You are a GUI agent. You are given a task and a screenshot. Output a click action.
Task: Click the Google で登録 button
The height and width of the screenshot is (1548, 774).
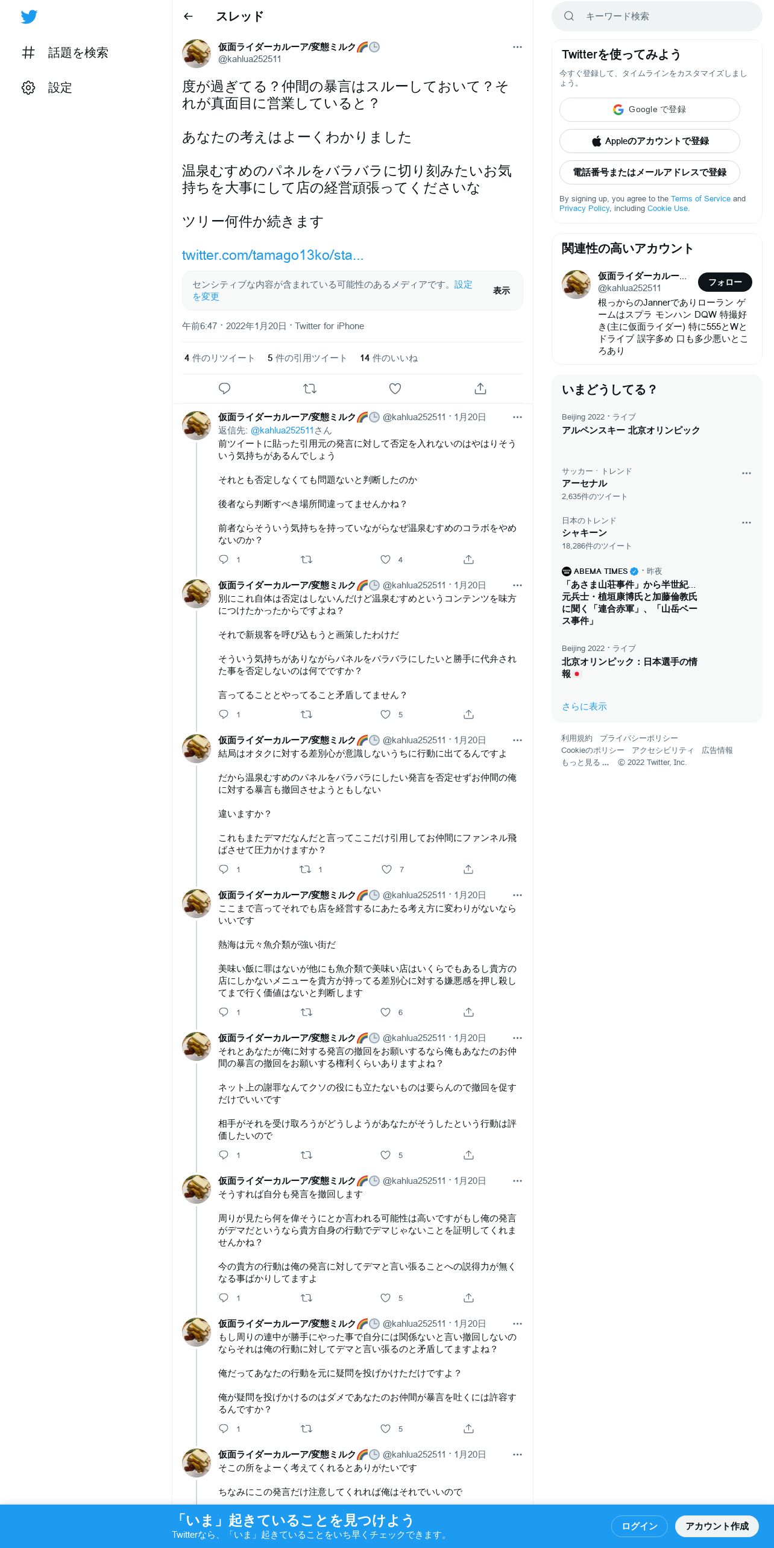pyautogui.click(x=650, y=110)
